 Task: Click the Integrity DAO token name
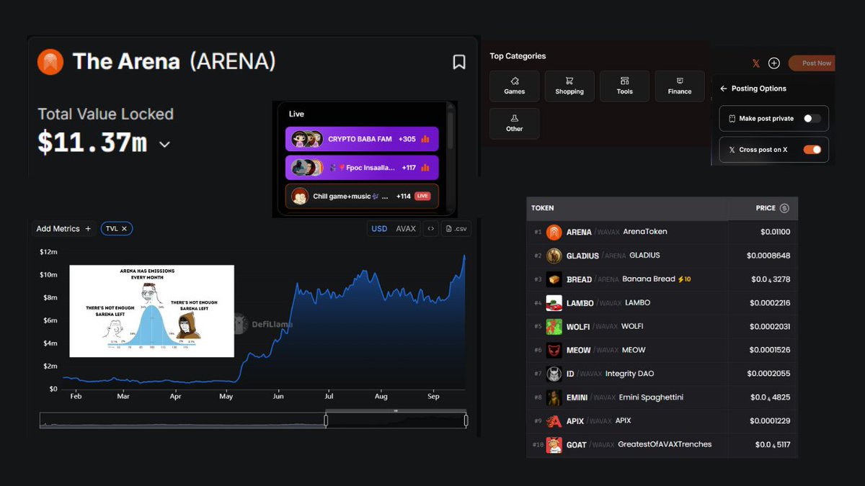(x=629, y=374)
